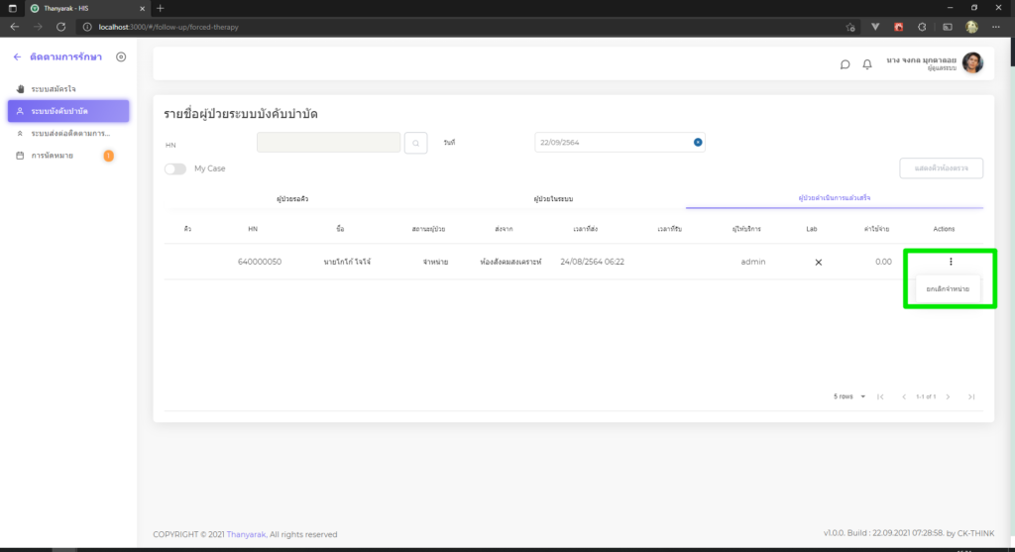Click the HN input field
1015x552 pixels.
tap(328, 143)
